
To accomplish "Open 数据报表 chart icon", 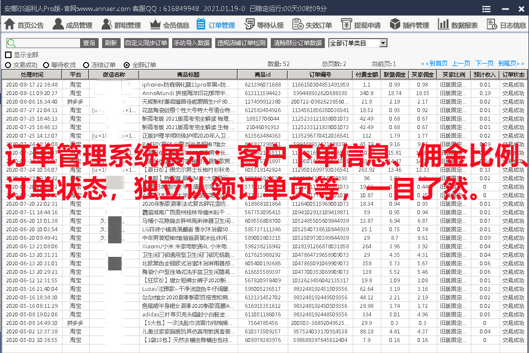I will click(x=443, y=25).
